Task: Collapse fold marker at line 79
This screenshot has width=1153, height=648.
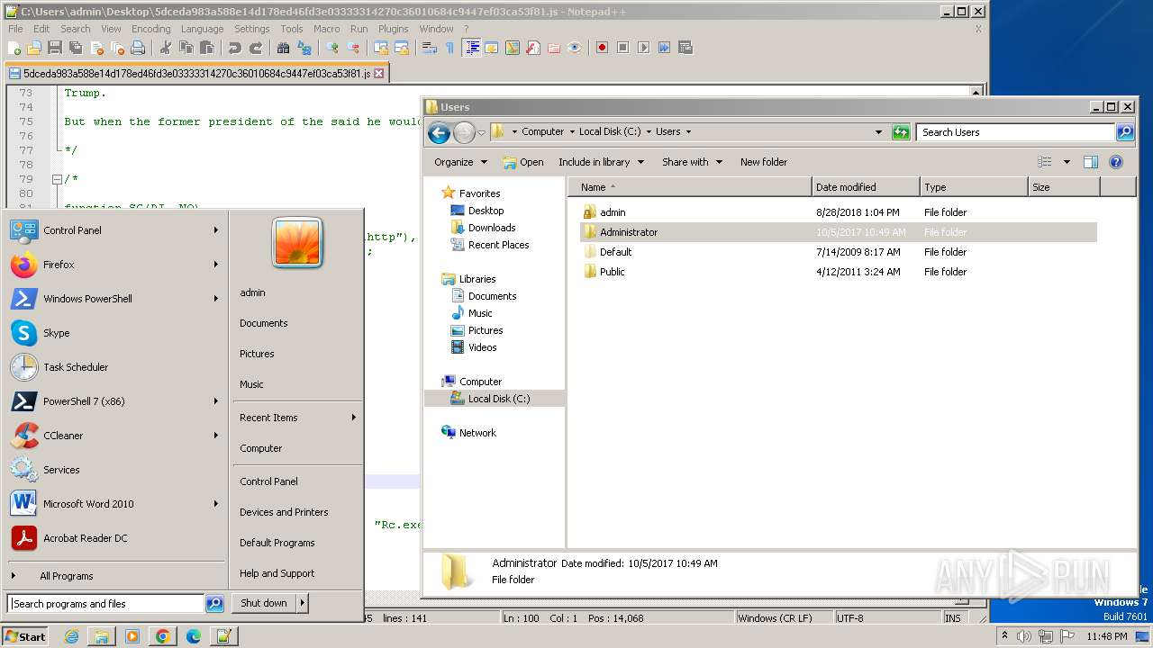Action: coord(56,179)
